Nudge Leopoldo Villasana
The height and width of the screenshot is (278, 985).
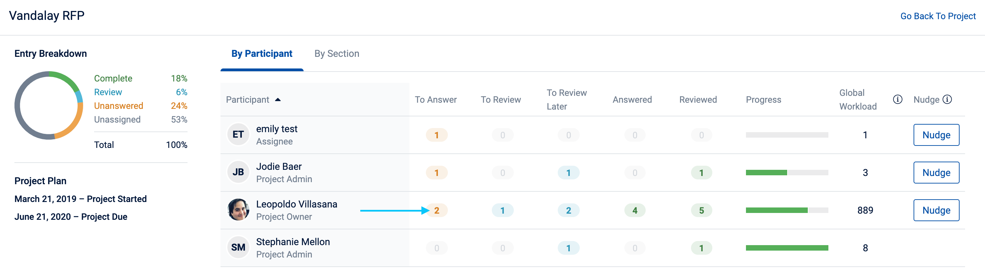pyautogui.click(x=936, y=210)
